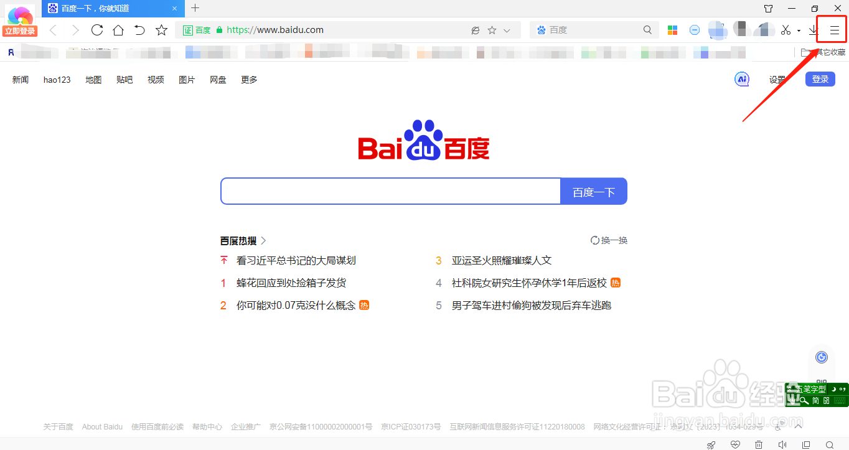
Task: Select the 百度一下，你就知道 tab
Action: [x=113, y=9]
